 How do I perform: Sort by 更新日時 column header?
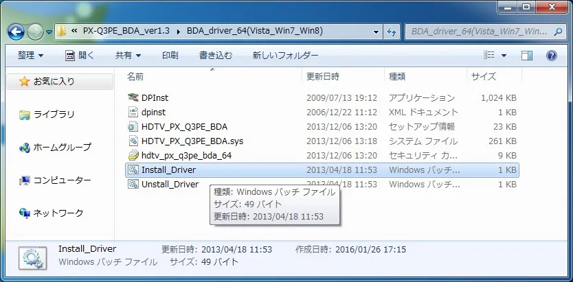323,77
